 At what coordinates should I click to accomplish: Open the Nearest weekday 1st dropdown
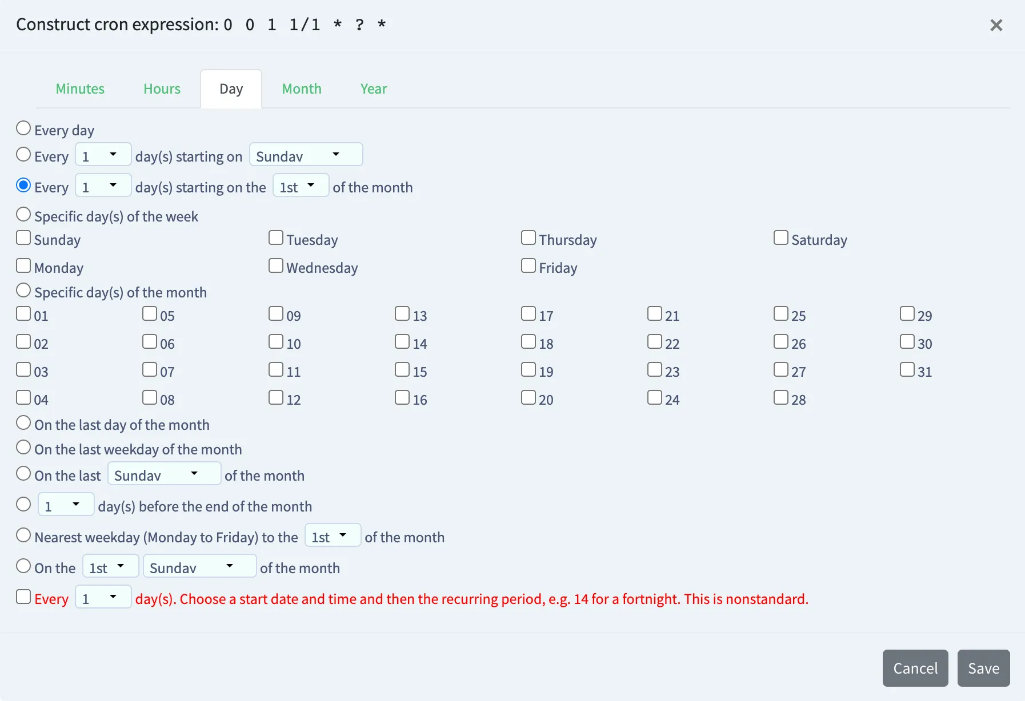tap(333, 535)
